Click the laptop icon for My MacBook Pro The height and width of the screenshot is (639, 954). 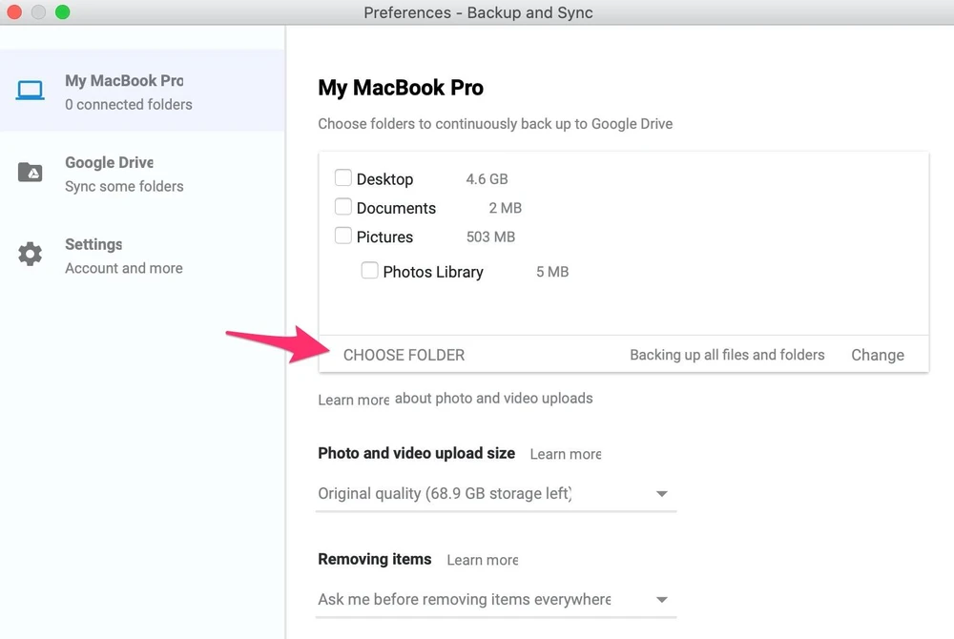31,91
